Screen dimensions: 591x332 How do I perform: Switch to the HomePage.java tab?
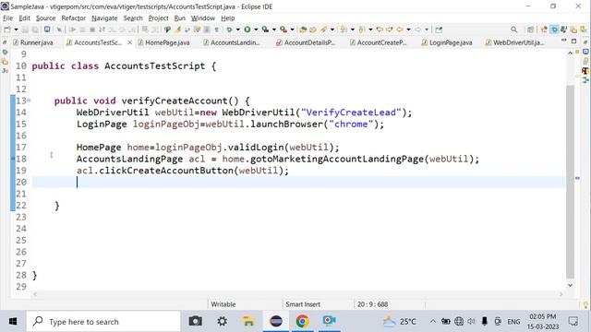[163, 42]
